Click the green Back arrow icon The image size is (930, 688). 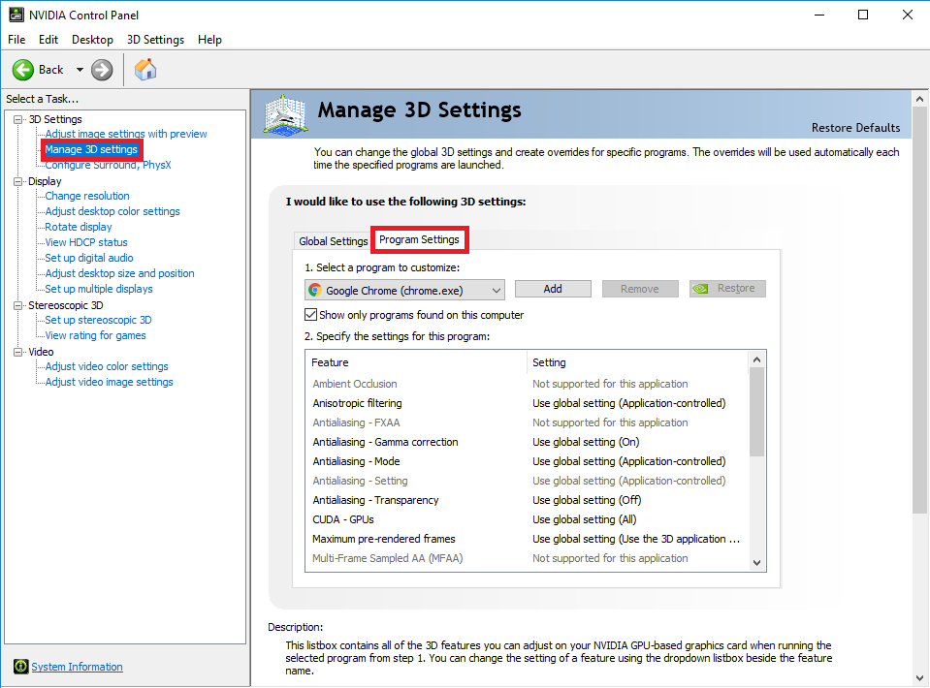pyautogui.click(x=24, y=70)
